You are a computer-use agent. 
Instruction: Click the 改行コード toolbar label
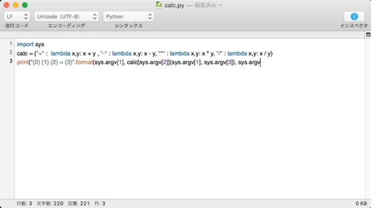coord(17,25)
